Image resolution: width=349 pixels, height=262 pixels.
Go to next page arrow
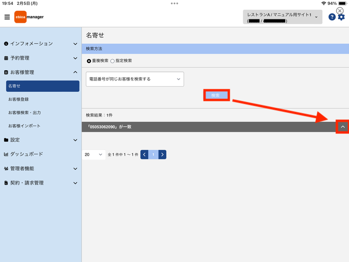pyautogui.click(x=162, y=154)
